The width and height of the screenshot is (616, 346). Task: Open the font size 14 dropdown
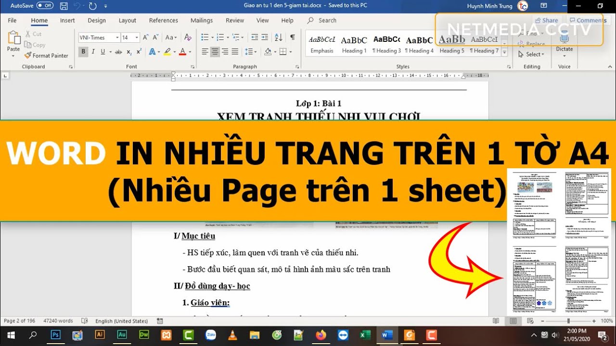(137, 37)
